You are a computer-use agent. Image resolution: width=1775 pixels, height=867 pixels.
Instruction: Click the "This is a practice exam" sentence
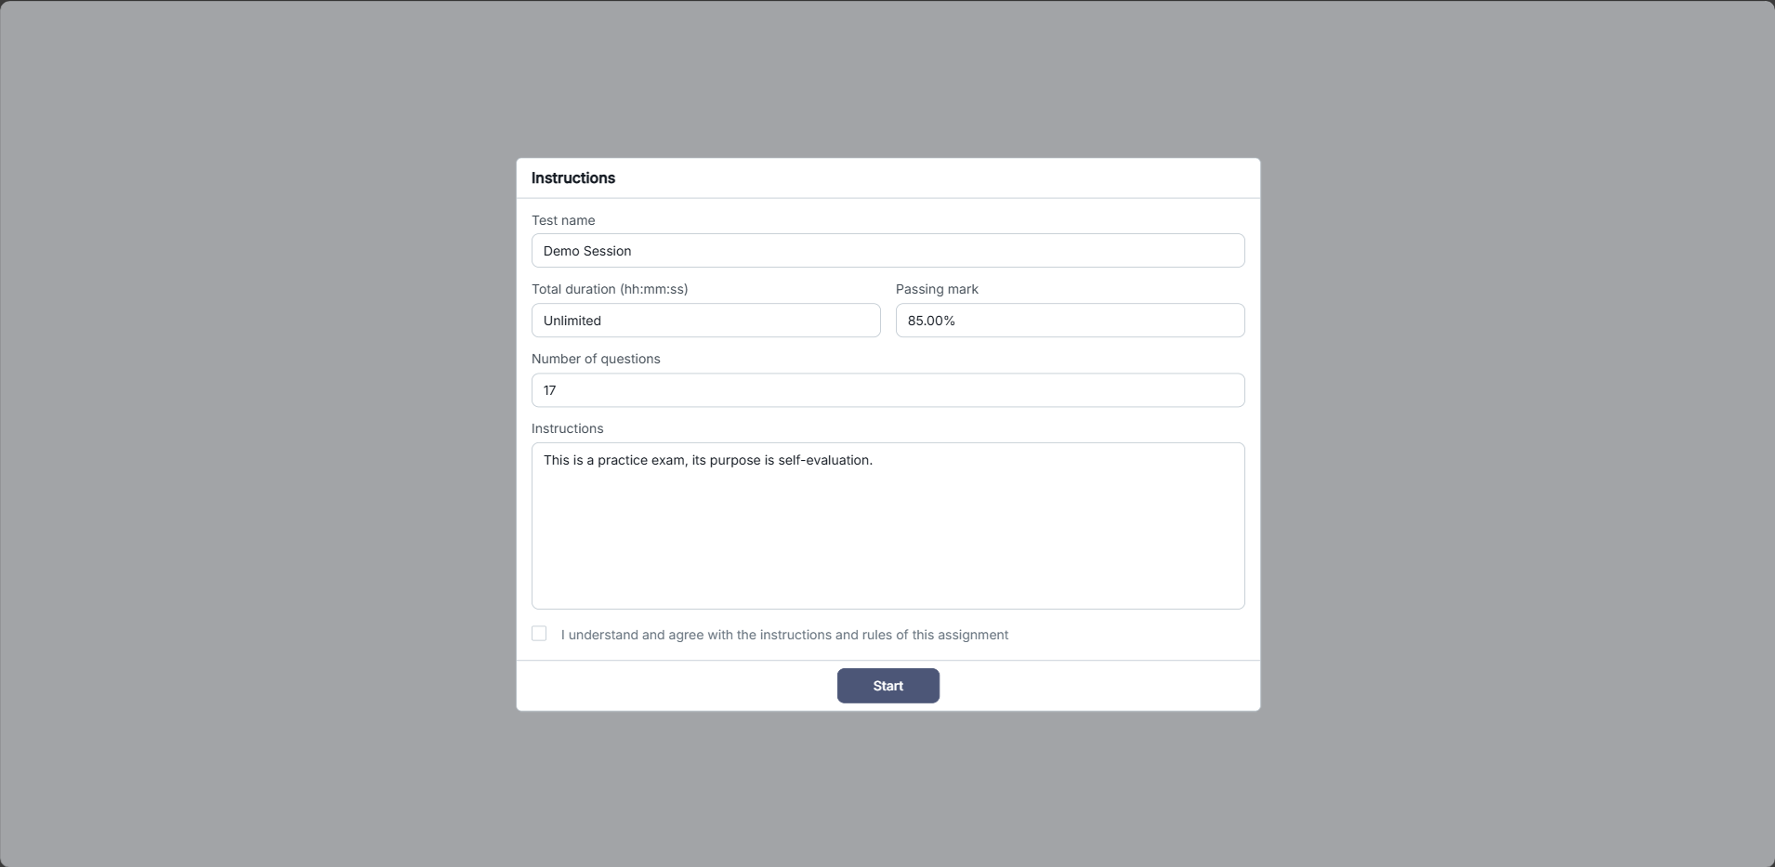615,460
